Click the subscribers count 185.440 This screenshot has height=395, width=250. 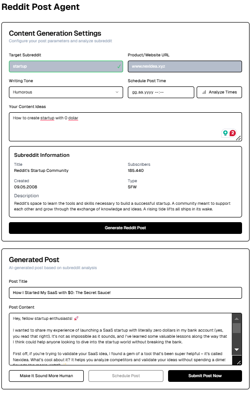tap(136, 170)
